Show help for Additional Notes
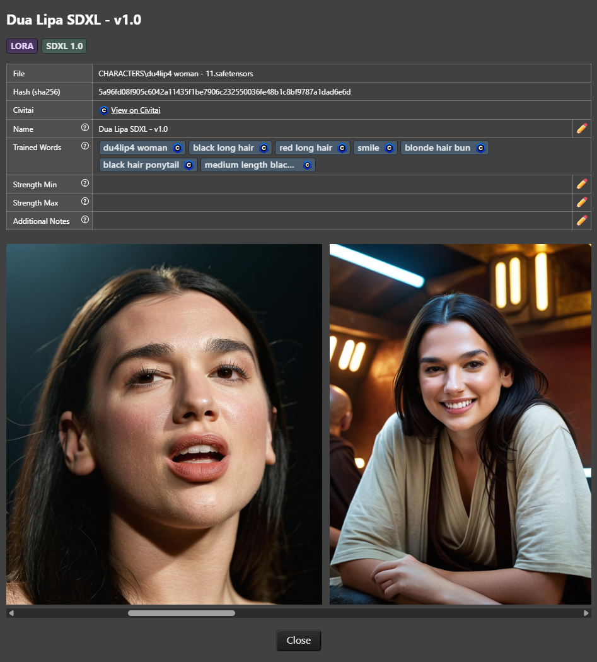The image size is (597, 662). [85, 219]
